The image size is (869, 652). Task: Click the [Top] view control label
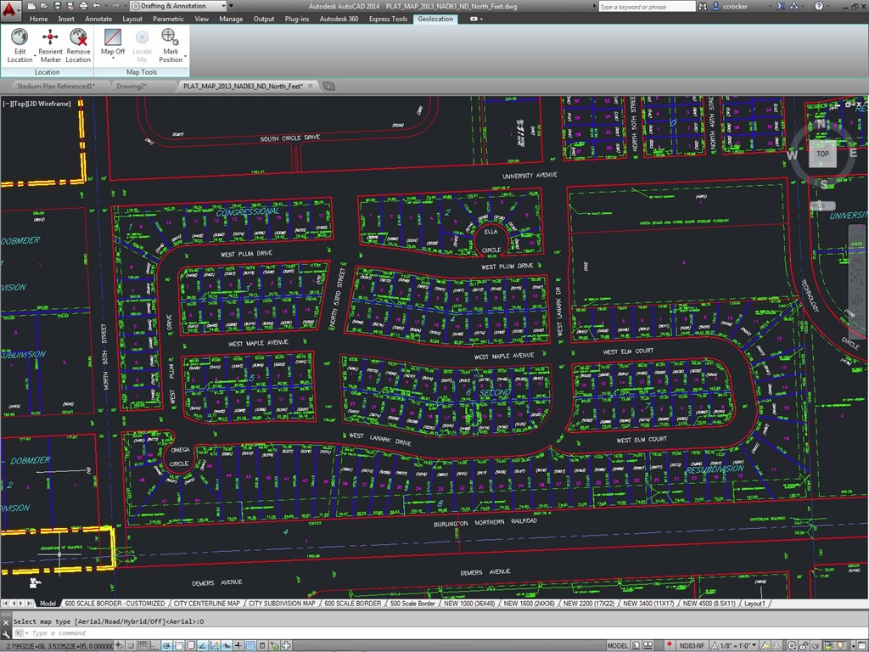click(20, 104)
